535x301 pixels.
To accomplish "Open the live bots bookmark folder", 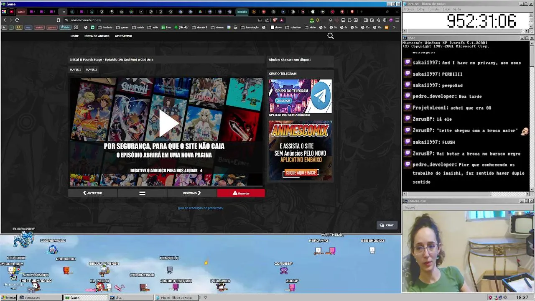I will (105, 28).
